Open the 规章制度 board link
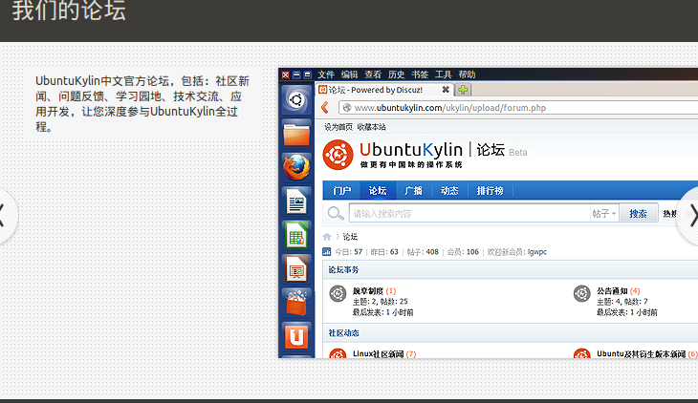Screen dimensions: 698x403 pos(368,291)
